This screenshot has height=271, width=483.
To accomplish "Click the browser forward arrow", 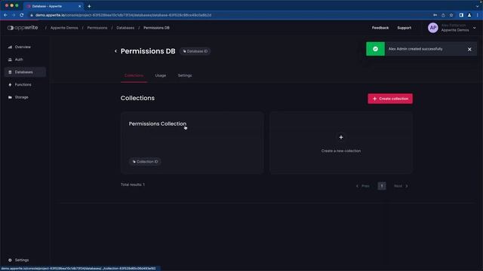I will [x=14, y=15].
